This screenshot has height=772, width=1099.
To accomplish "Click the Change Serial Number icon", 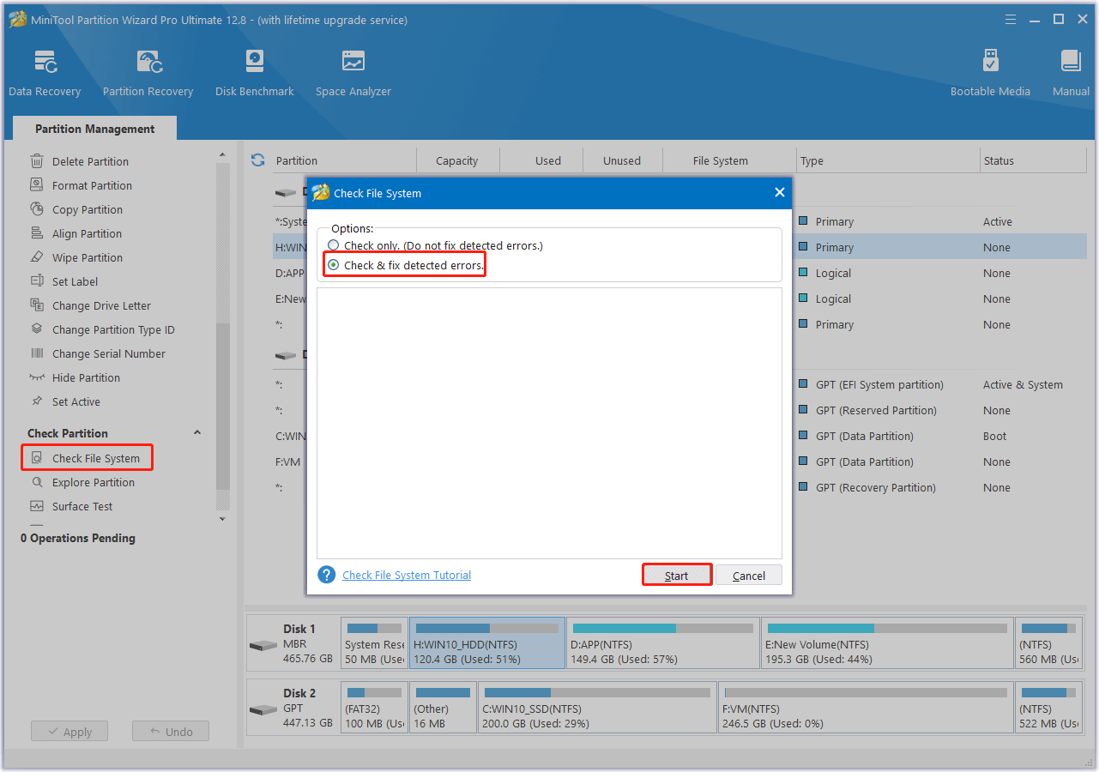I will click(37, 353).
